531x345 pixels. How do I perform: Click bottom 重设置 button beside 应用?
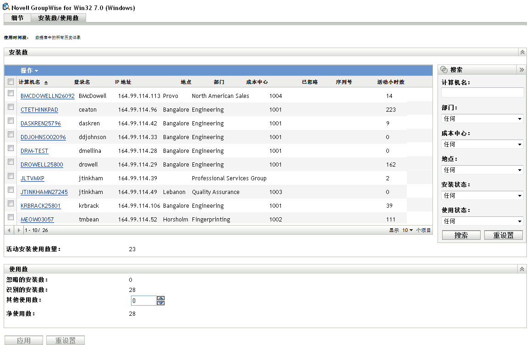point(66,340)
